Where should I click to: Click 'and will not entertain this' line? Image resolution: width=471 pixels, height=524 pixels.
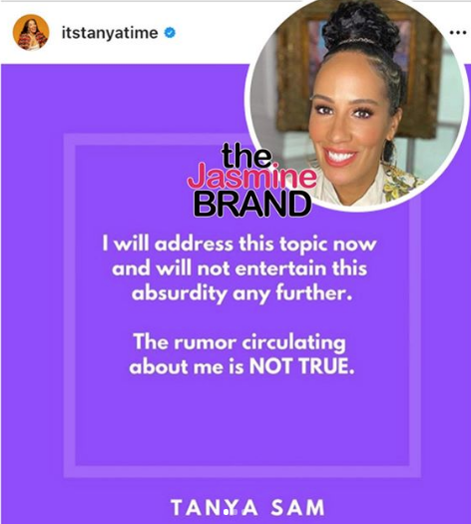point(239,268)
